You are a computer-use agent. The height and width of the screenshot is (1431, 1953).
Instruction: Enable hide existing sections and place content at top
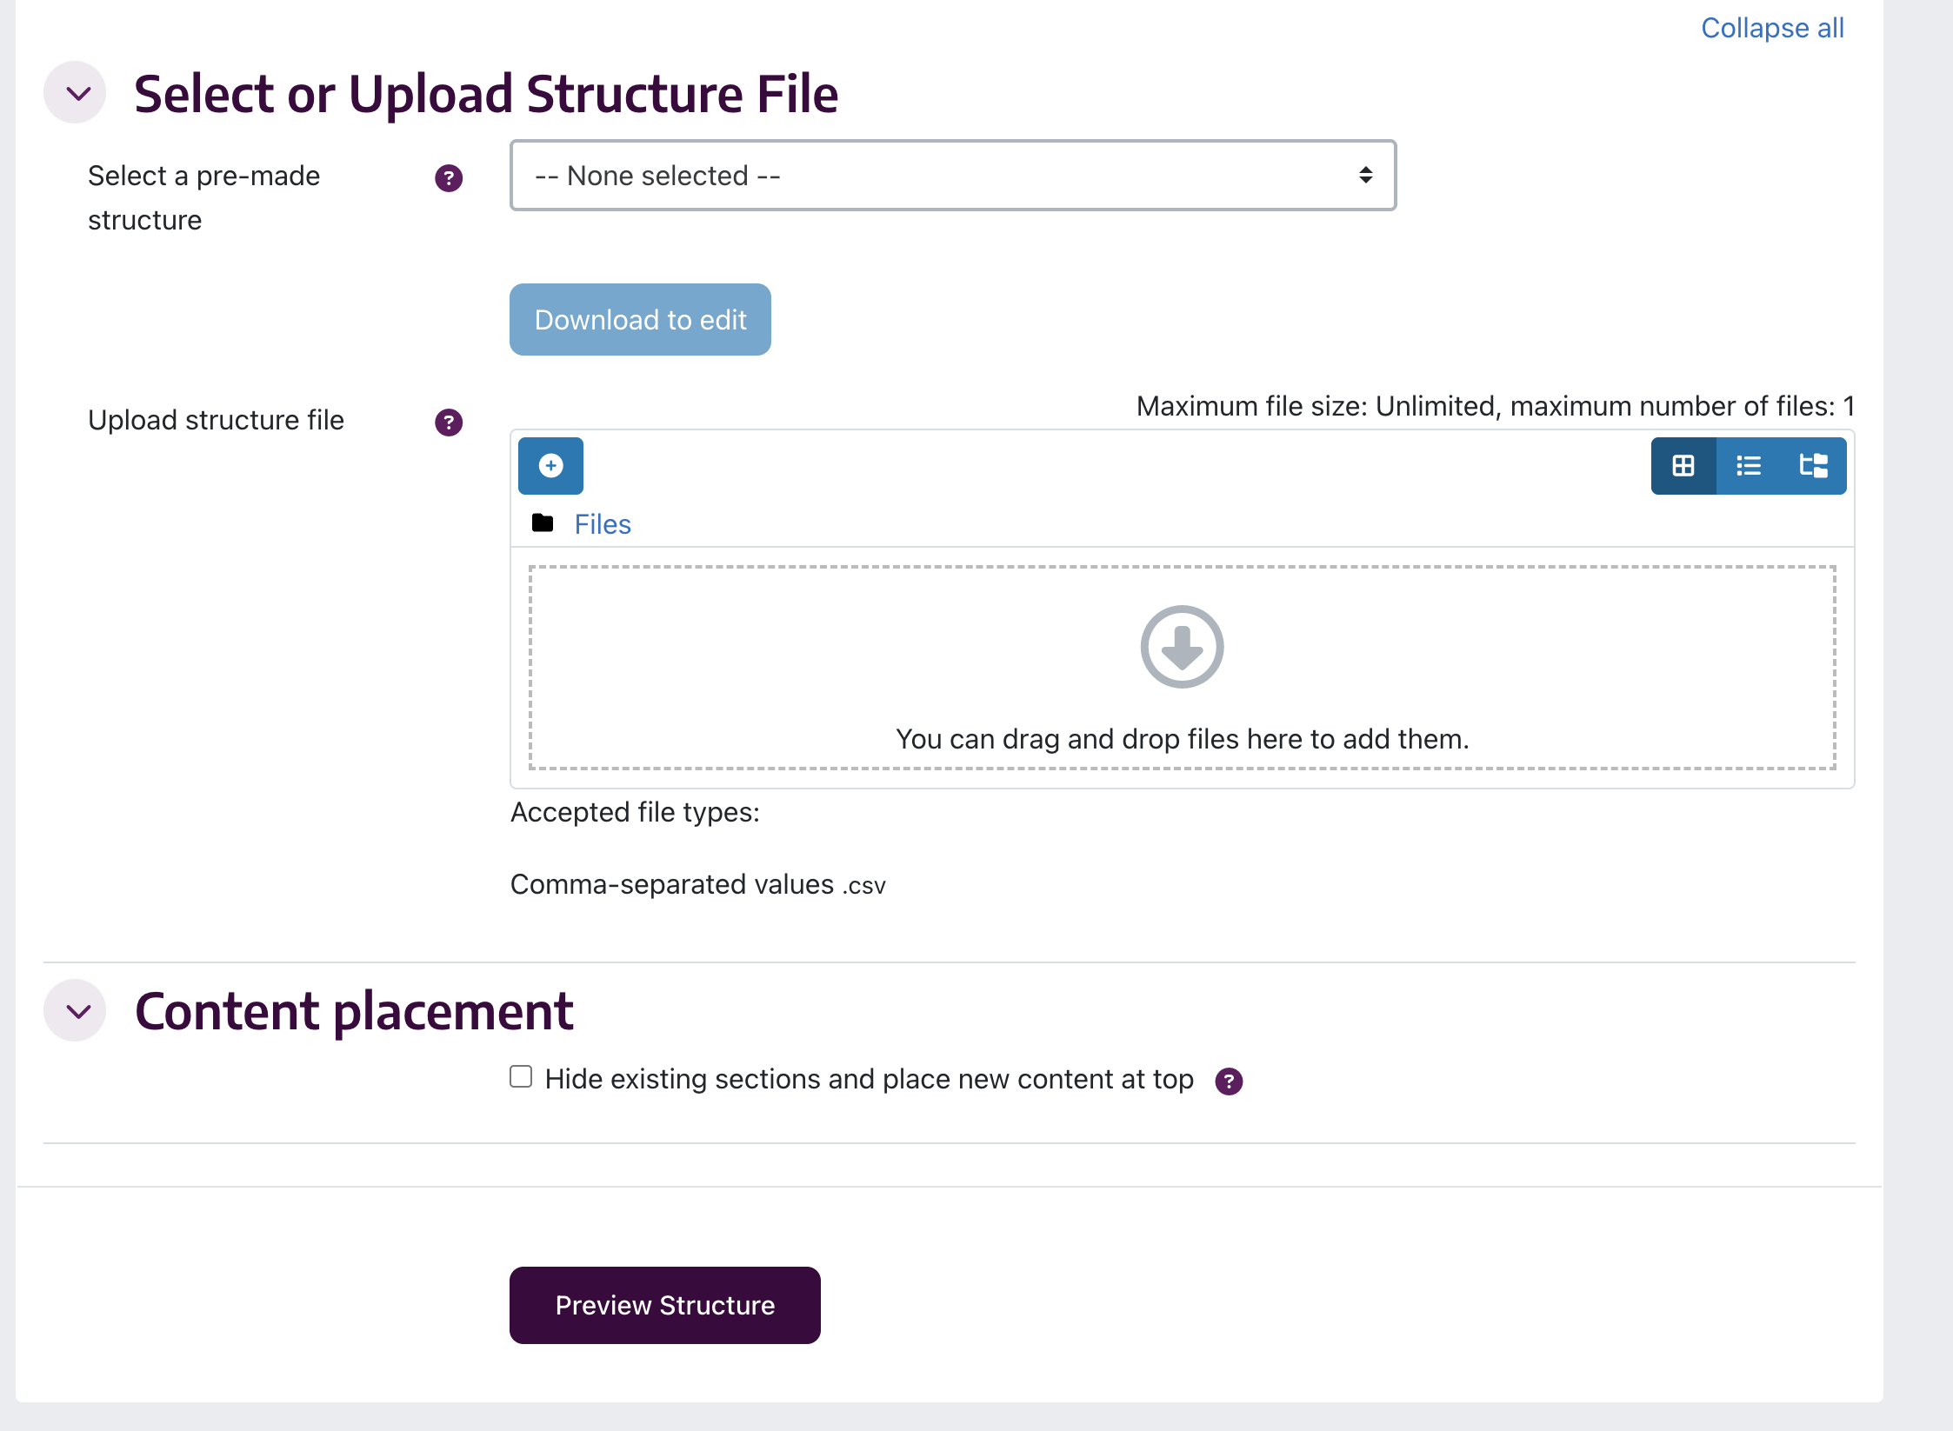[521, 1076]
